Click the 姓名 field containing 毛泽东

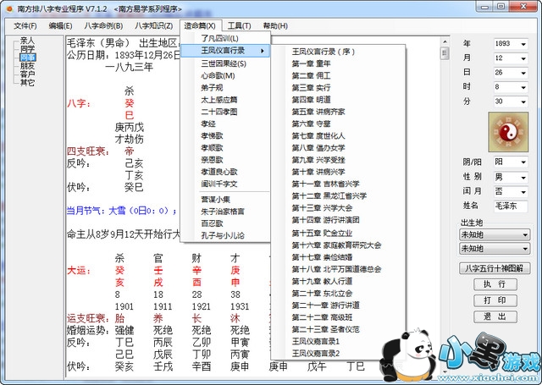(x=511, y=206)
